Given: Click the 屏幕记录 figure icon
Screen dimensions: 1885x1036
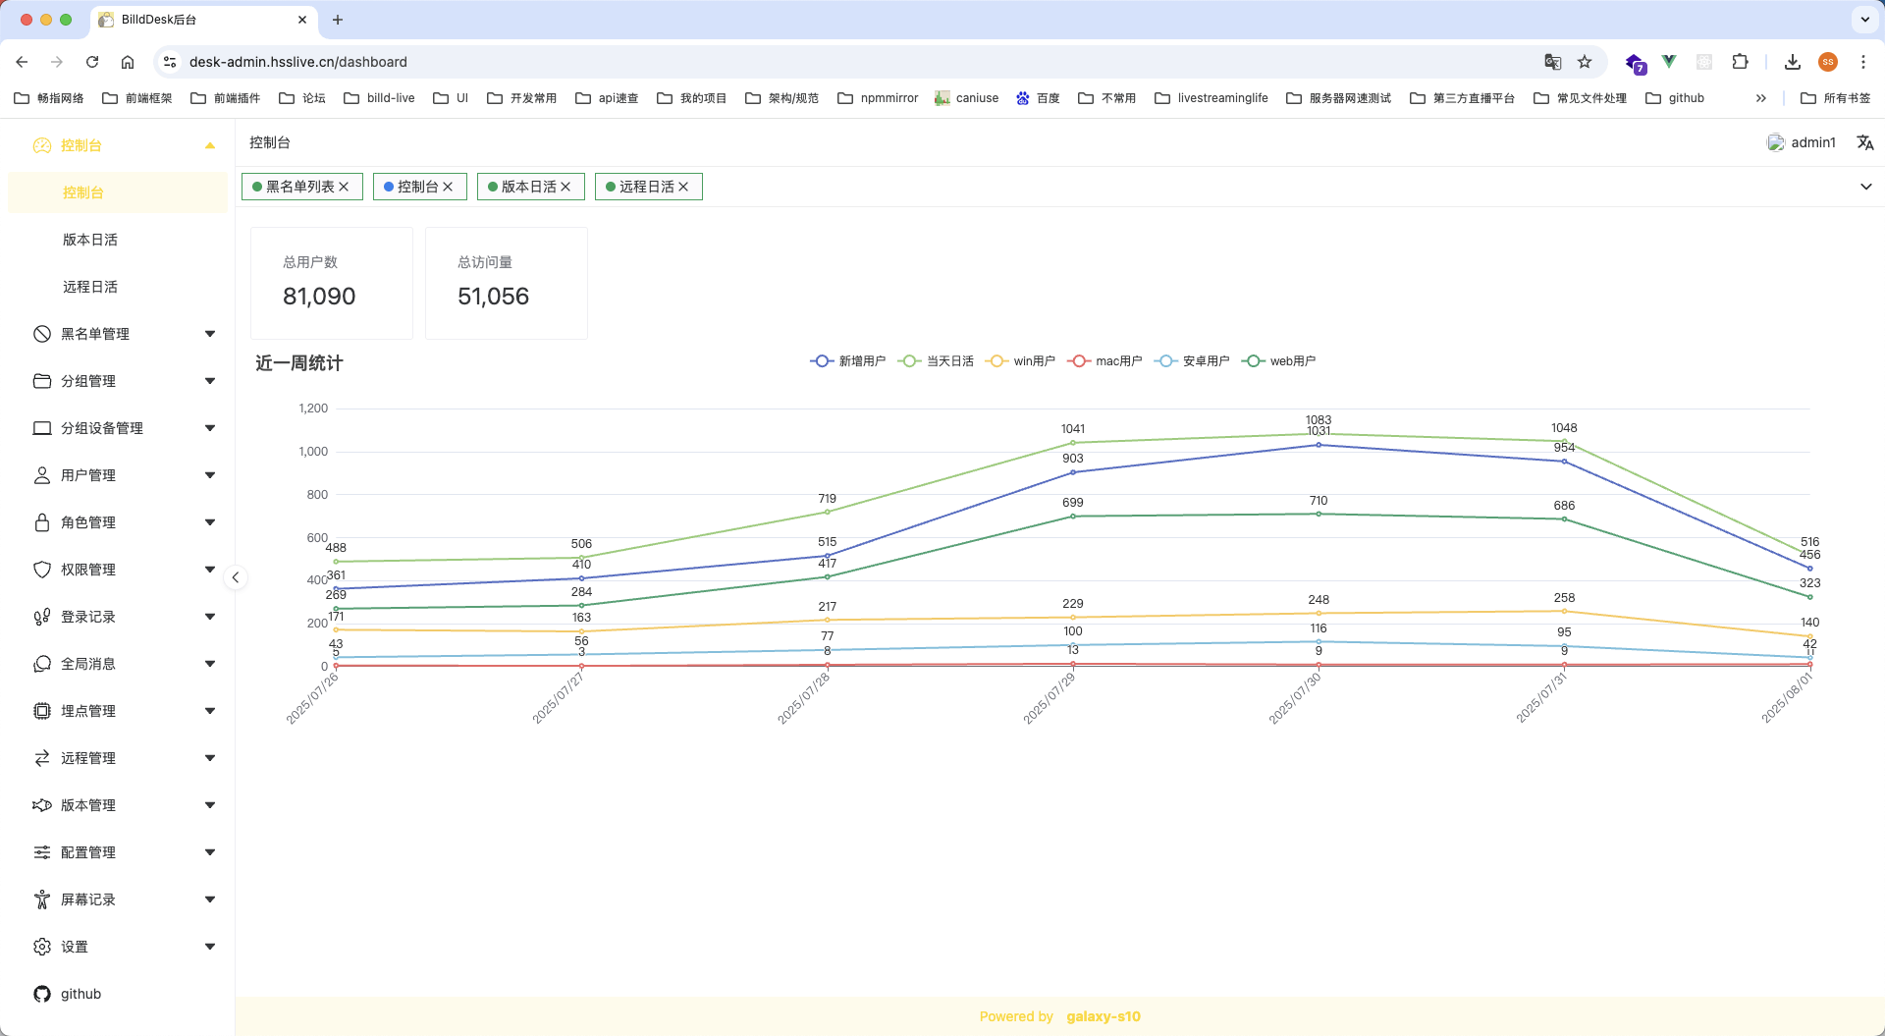Looking at the screenshot, I should click(42, 900).
